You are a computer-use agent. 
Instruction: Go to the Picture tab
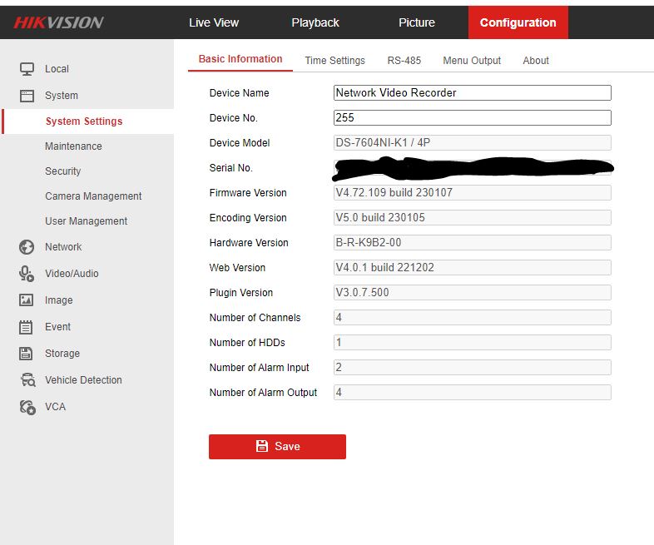(x=417, y=22)
